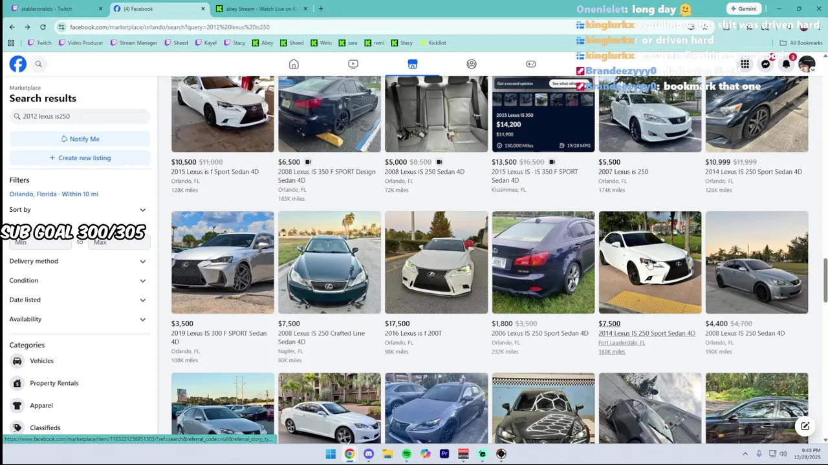The image size is (828, 465).
Task: Click the Property Rentals house icon
Action: click(x=17, y=383)
